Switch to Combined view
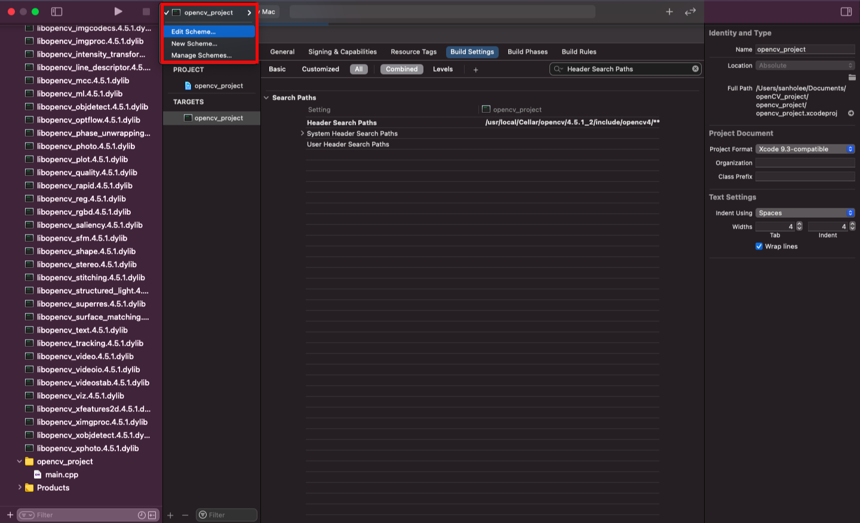Image resolution: width=860 pixels, height=523 pixels. [x=402, y=69]
